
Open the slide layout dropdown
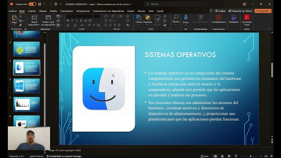point(59,16)
